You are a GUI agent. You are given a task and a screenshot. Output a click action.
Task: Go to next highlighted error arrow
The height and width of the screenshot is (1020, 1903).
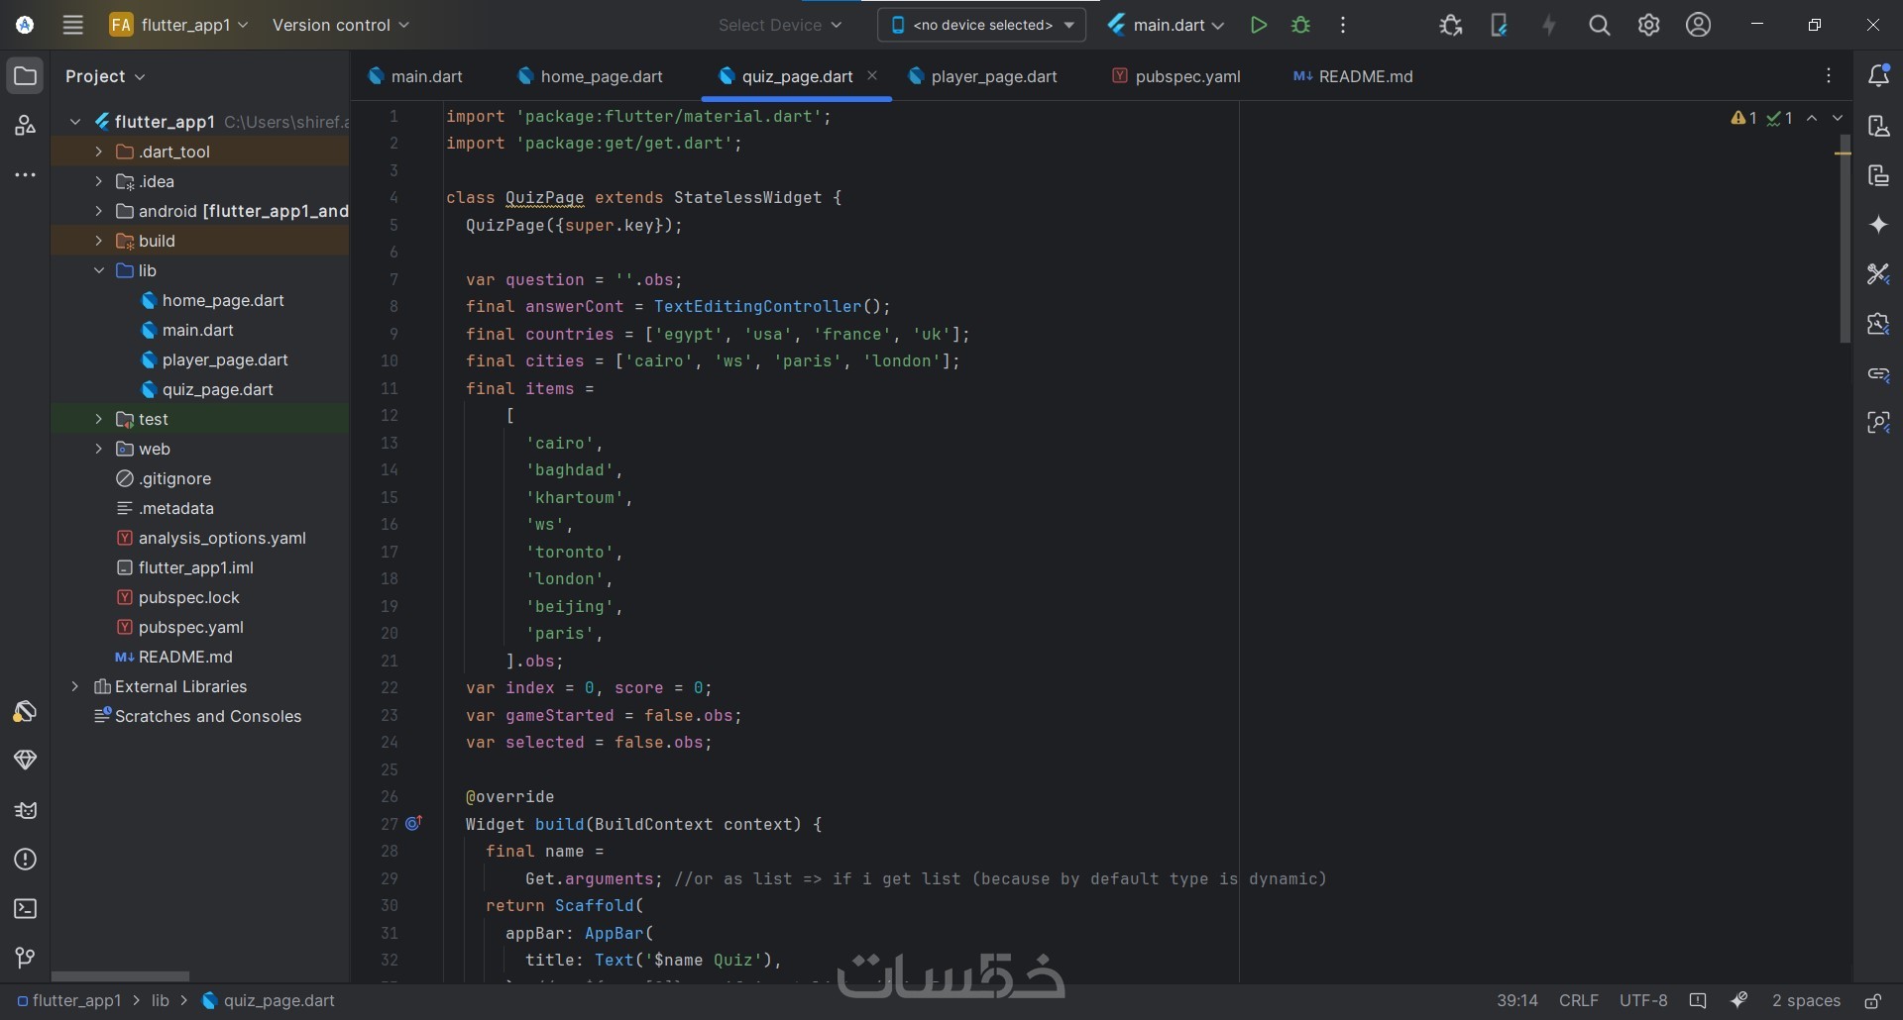click(1838, 118)
